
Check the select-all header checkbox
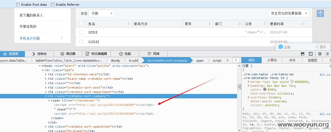point(81,24)
